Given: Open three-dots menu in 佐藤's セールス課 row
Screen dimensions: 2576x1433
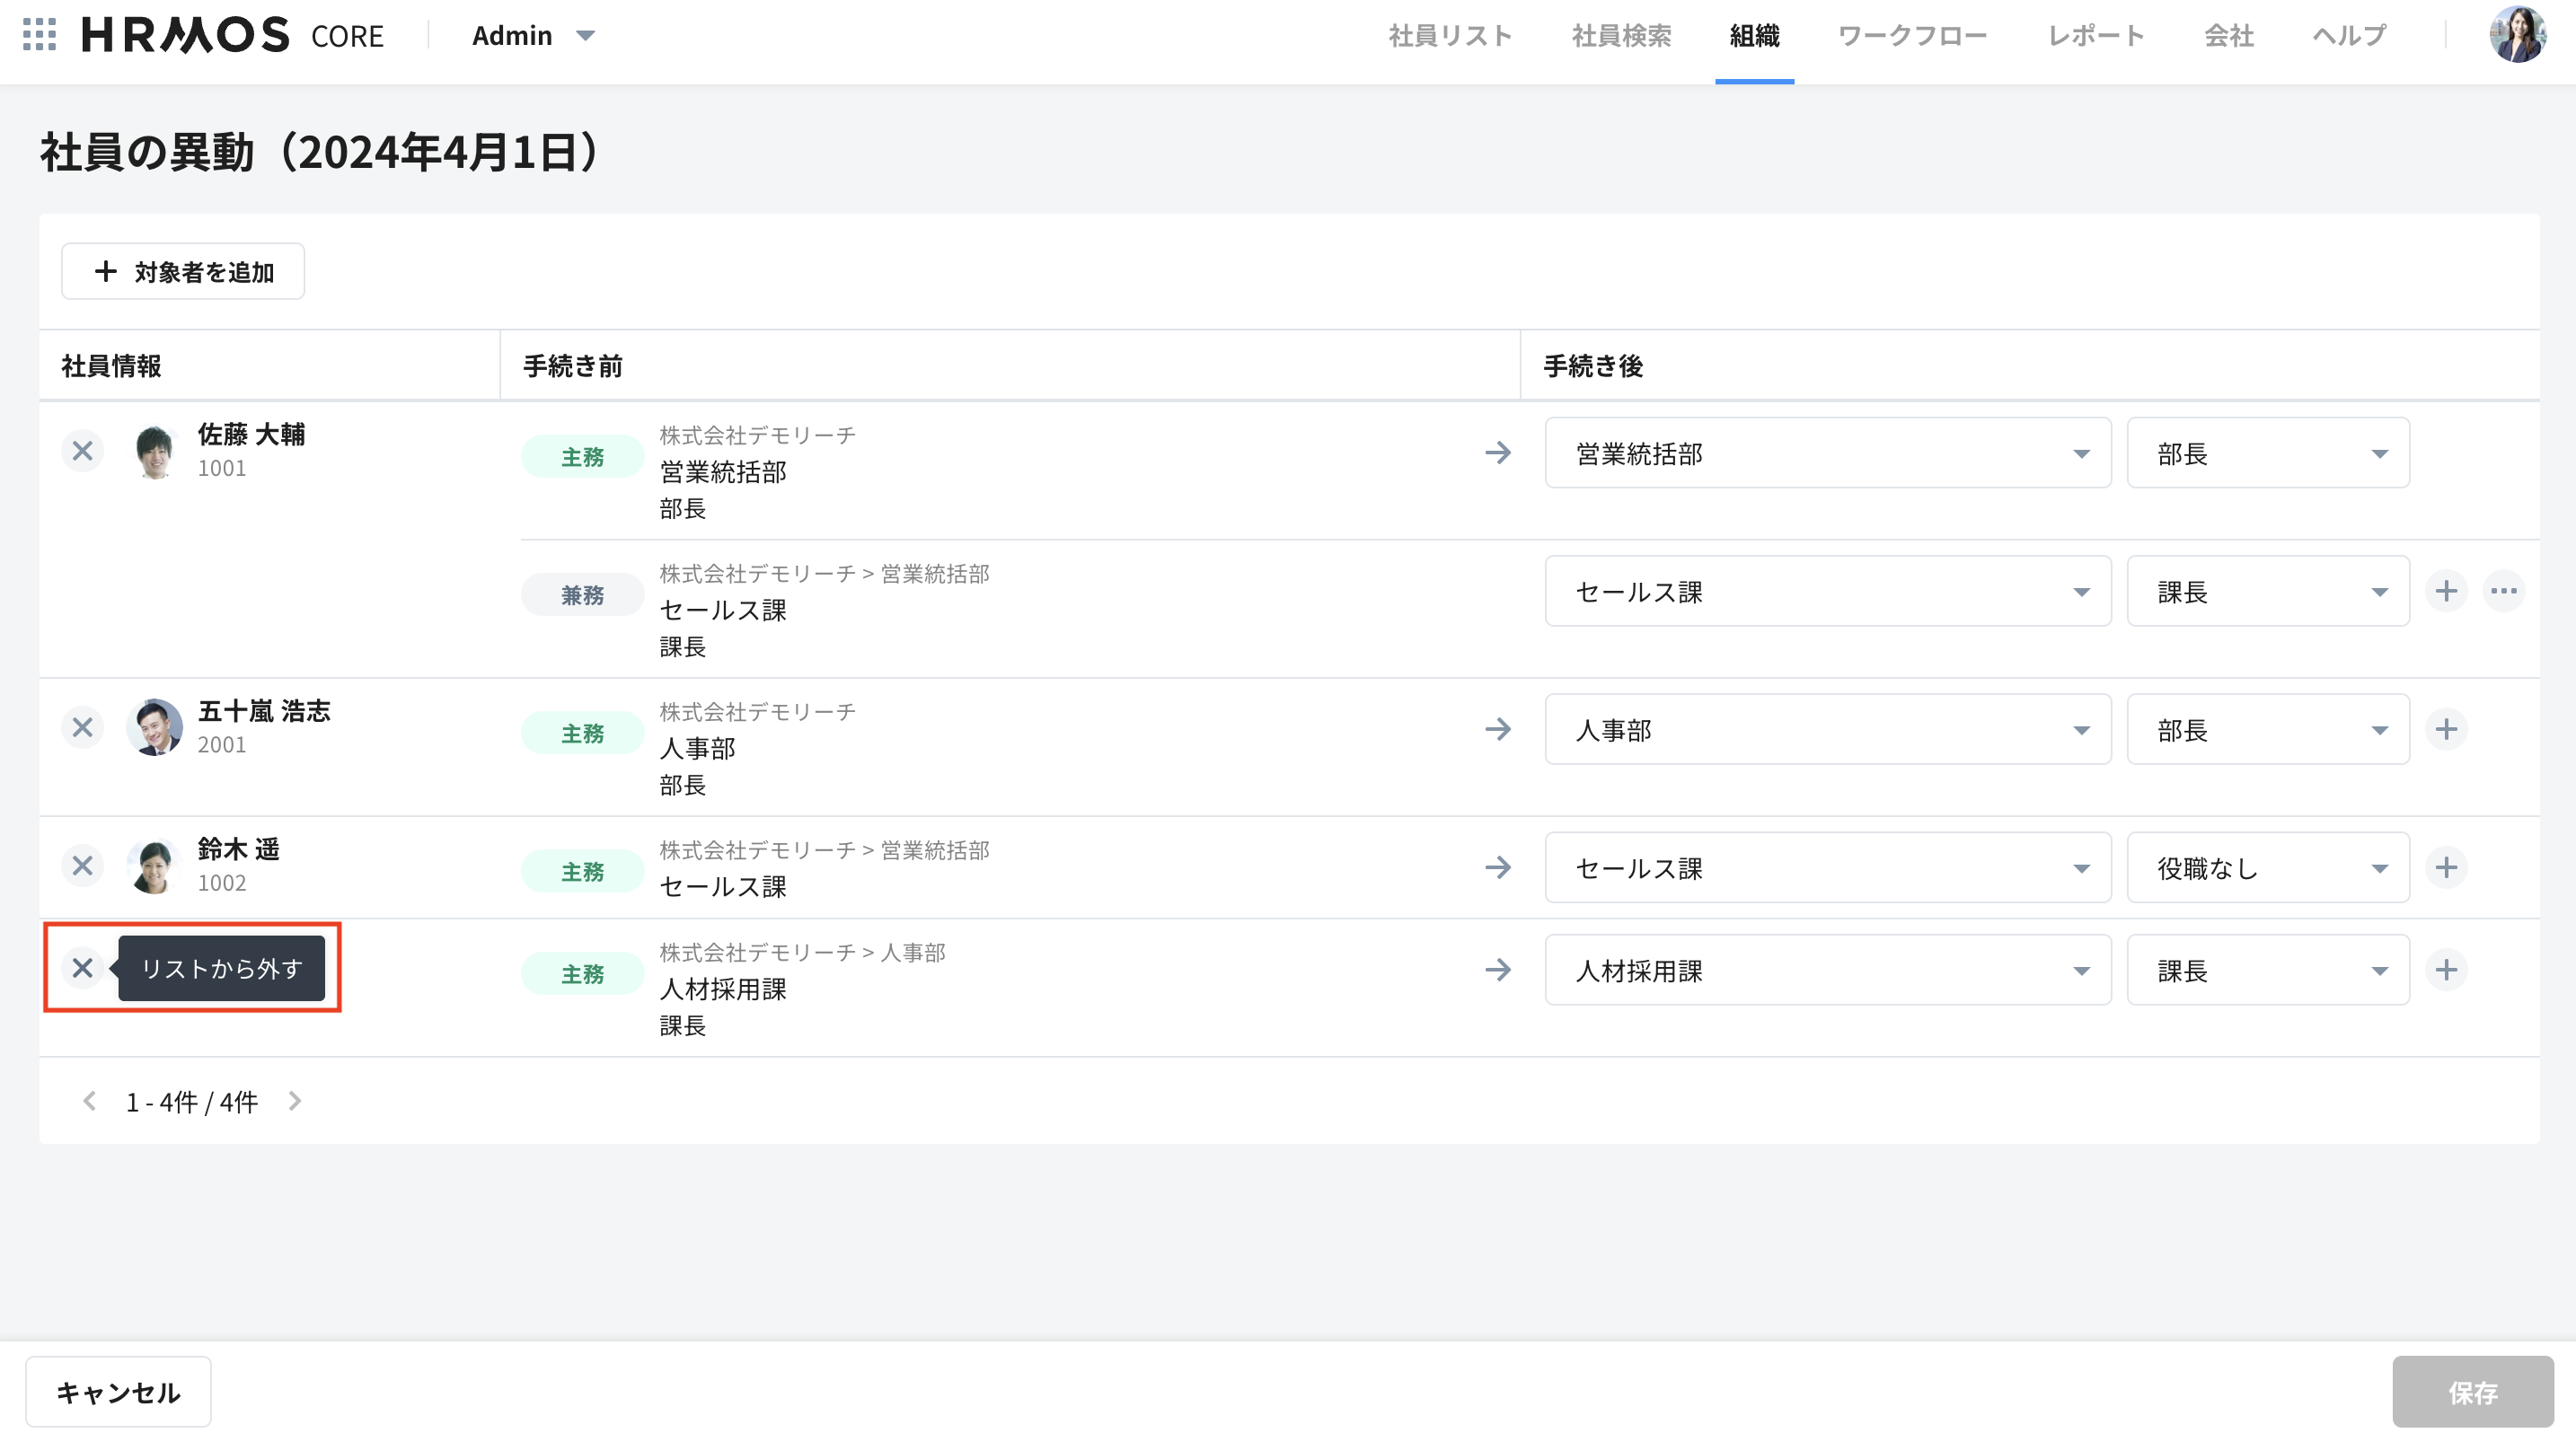Looking at the screenshot, I should (2503, 592).
